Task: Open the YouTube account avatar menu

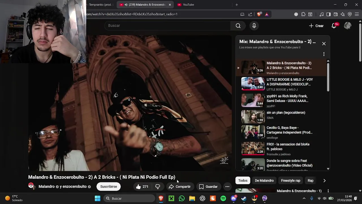Action: [348, 26]
